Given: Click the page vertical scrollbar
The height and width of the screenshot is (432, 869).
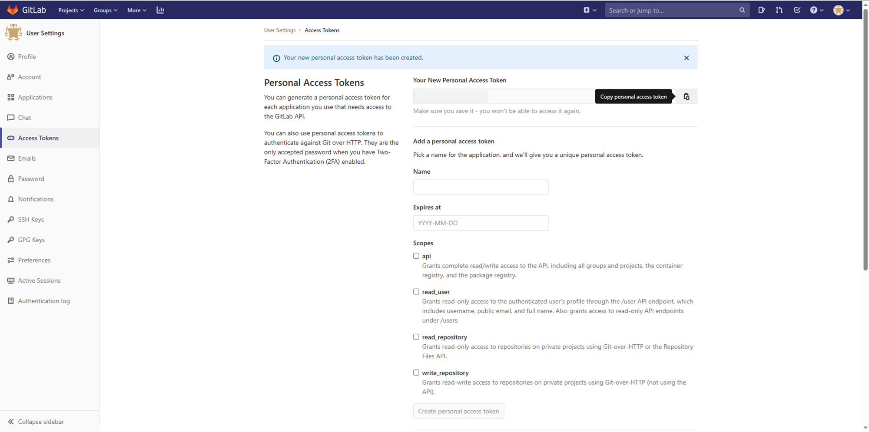Looking at the screenshot, I should (865, 139).
